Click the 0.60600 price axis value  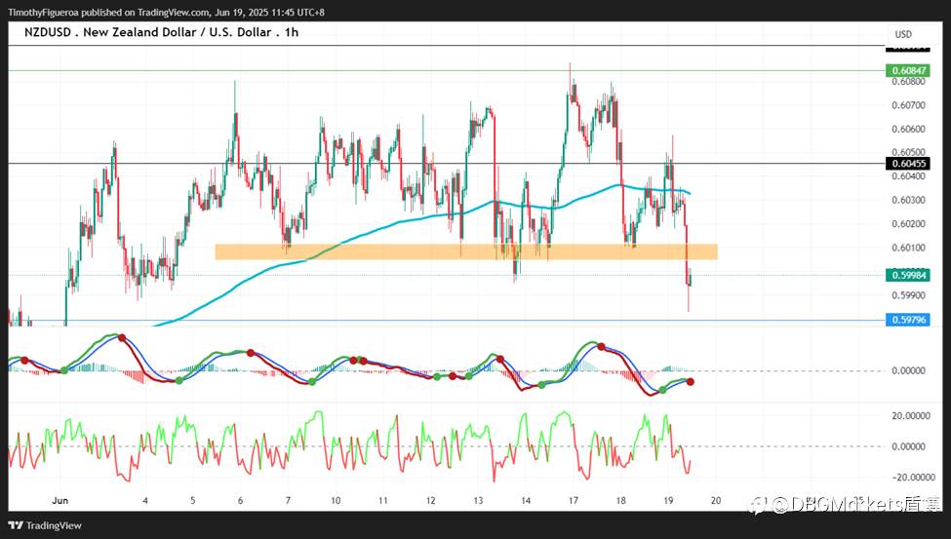point(908,129)
